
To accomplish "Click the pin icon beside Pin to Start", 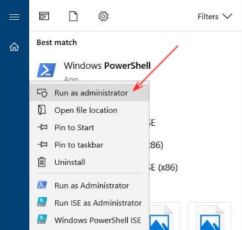I will (42, 127).
